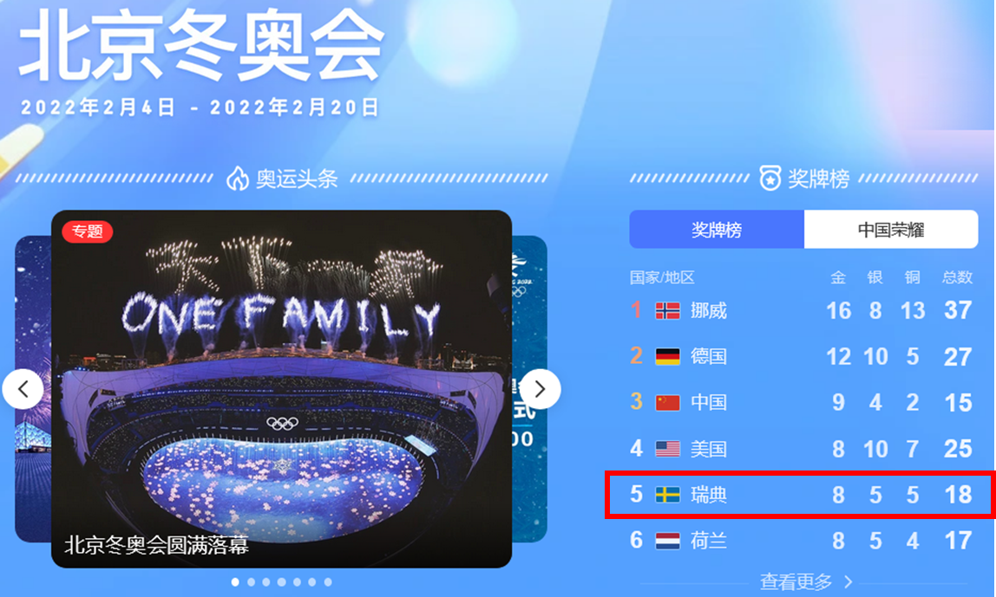Click the next slide arrow on carousel

click(x=540, y=389)
